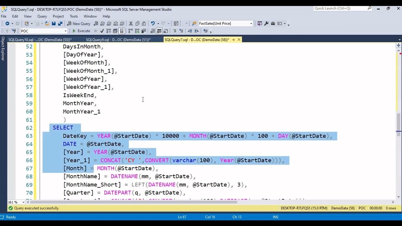Click the Database Engine Query icon

click(96, 24)
